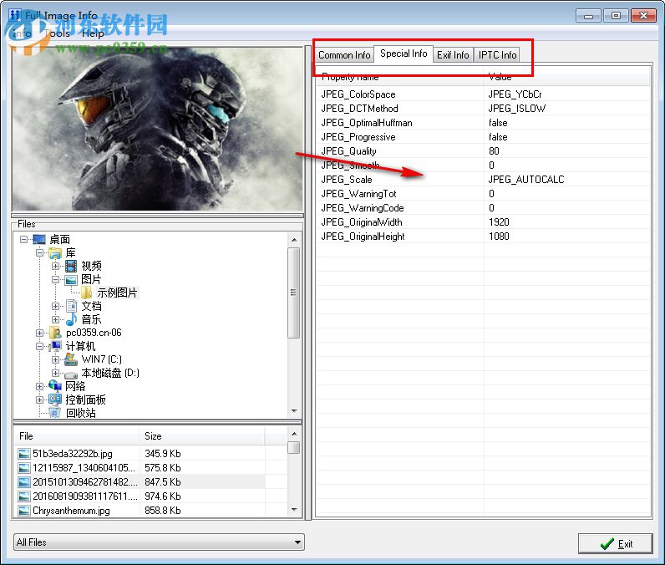Viewport: 665px width, 565px height.
Task: Collapse the 桌面 tree node
Action: [x=23, y=239]
